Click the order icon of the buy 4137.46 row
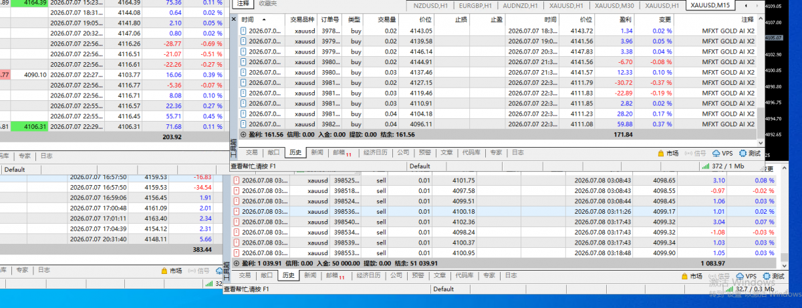 pyautogui.click(x=244, y=72)
